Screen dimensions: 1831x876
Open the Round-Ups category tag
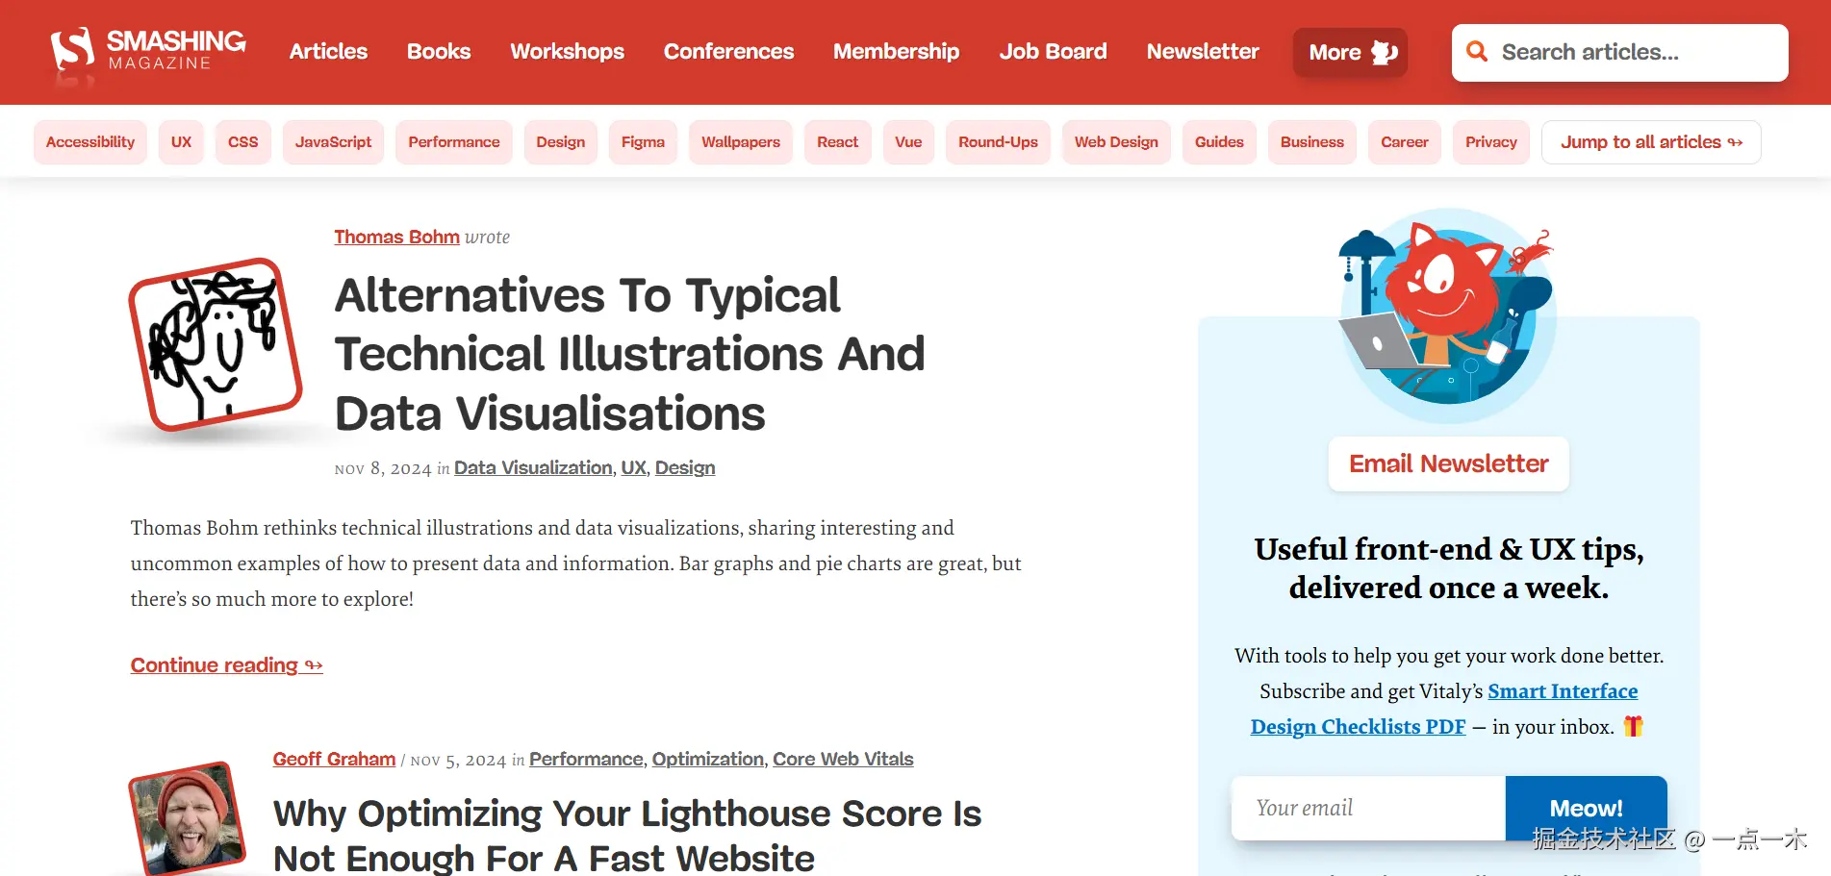click(998, 142)
